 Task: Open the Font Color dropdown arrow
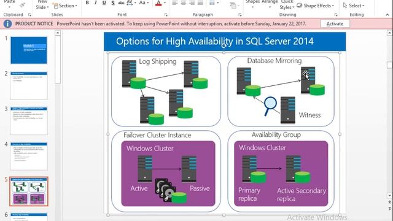[x=165, y=3]
